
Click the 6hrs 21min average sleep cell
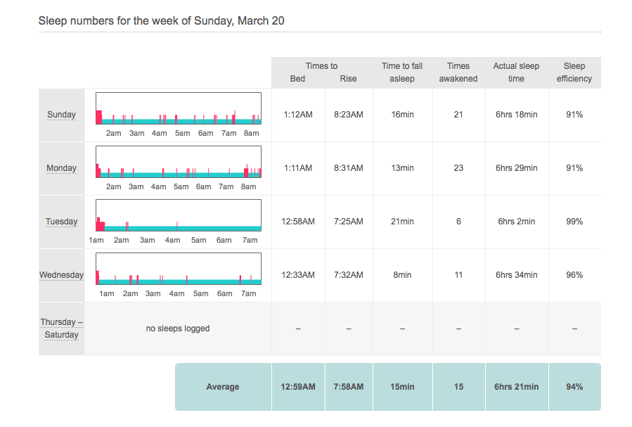click(x=516, y=387)
